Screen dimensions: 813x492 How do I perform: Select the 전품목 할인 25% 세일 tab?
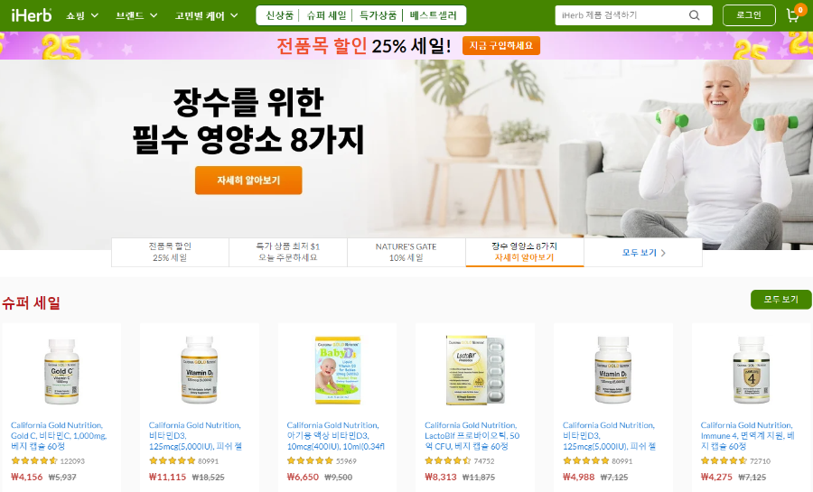click(170, 252)
